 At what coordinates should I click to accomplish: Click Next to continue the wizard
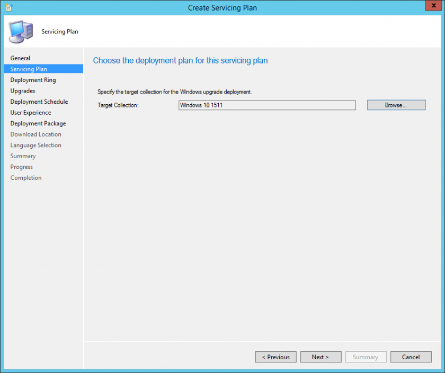click(x=321, y=357)
